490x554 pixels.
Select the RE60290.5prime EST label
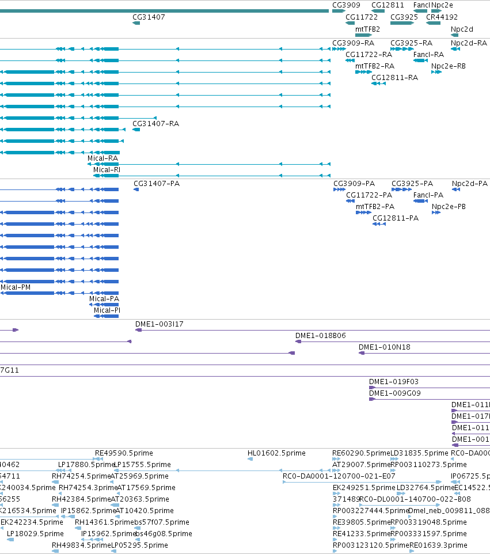361,453
